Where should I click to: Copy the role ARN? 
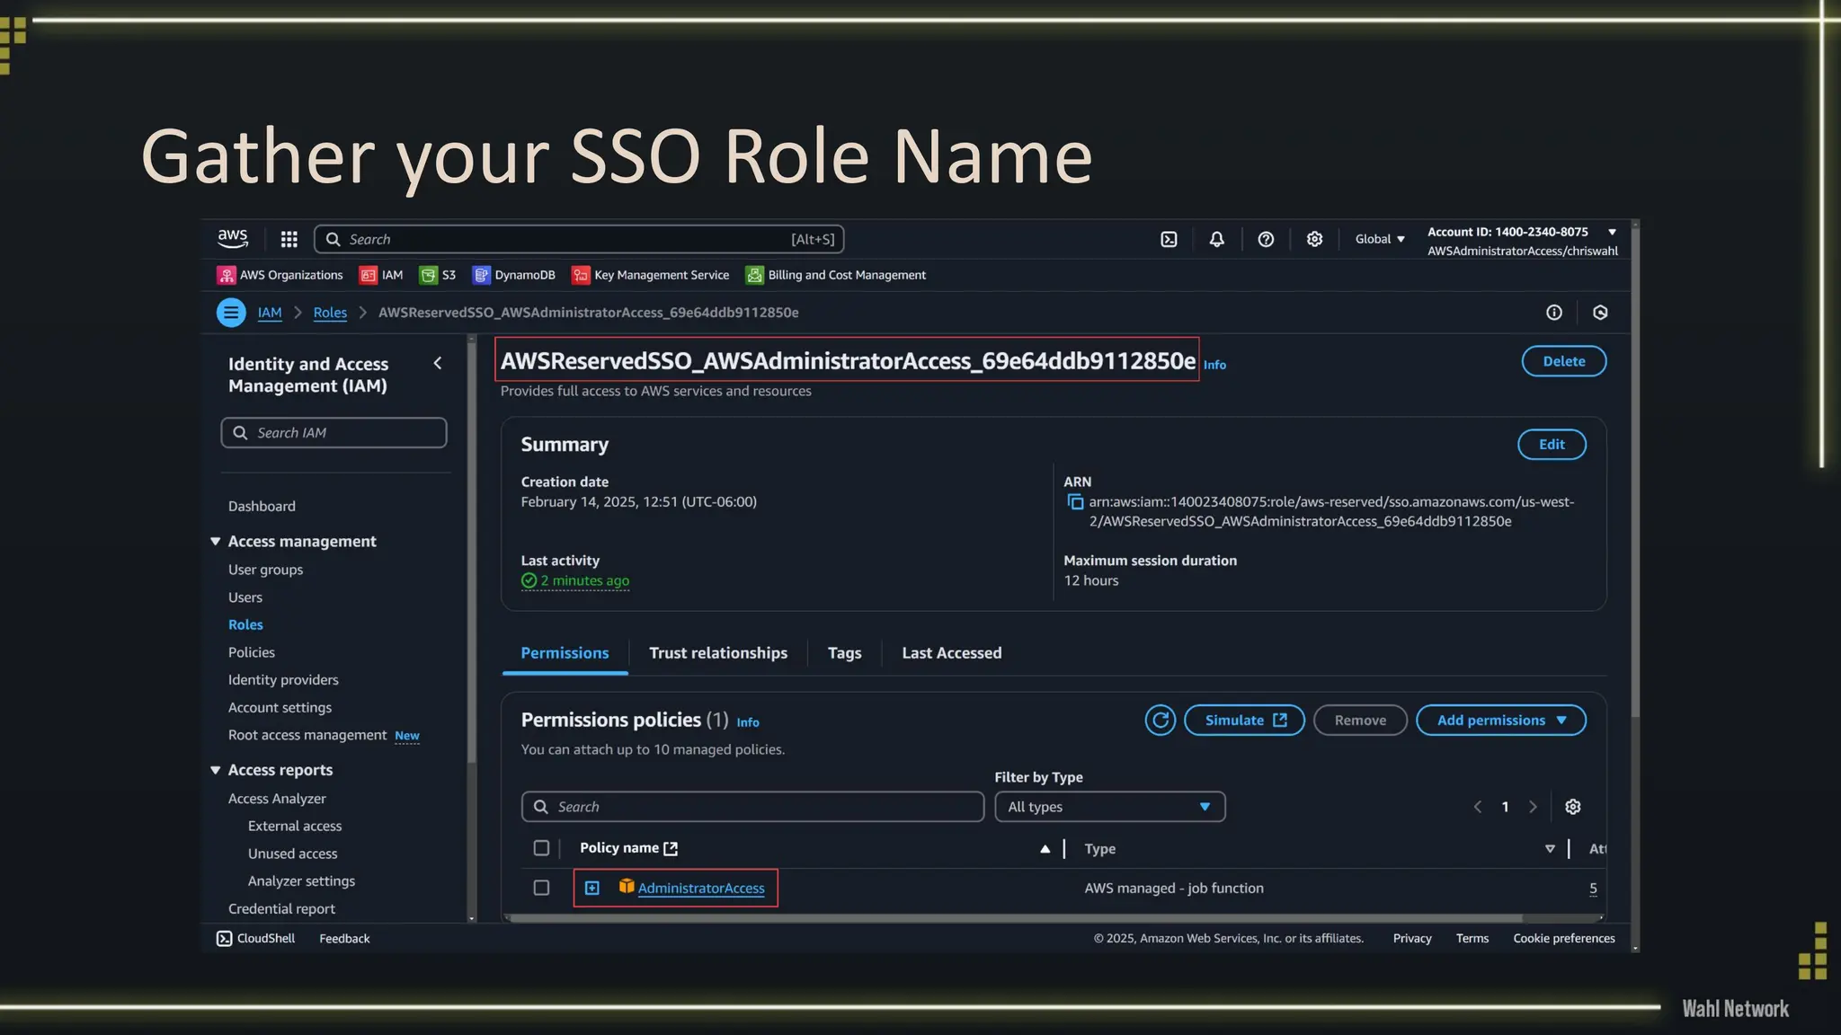(1075, 502)
